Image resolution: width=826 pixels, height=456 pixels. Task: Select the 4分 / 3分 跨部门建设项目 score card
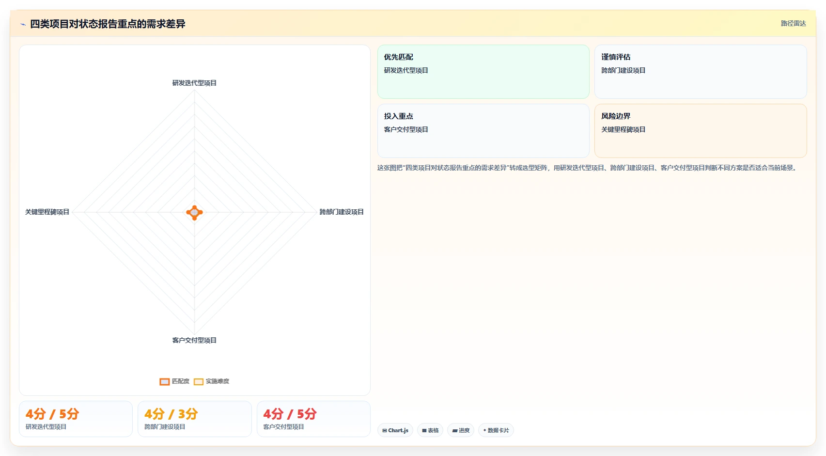194,419
